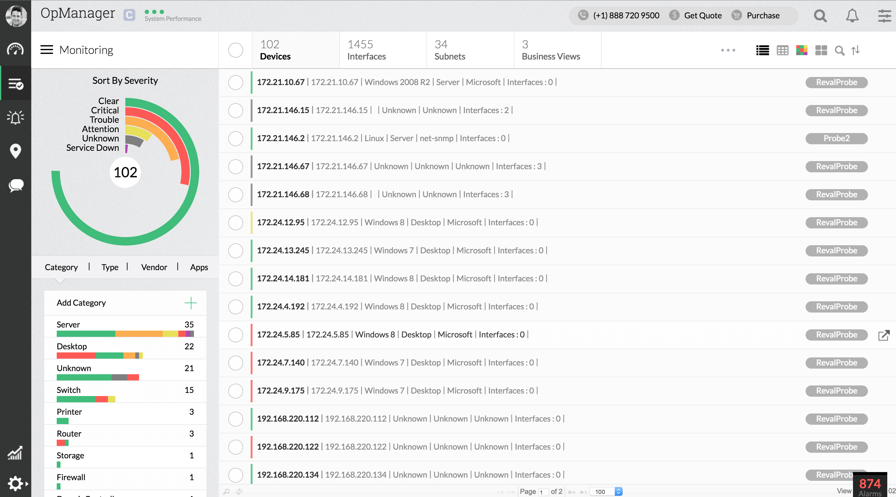Image resolution: width=896 pixels, height=497 pixels.
Task: Click the sort arrows icon in toolbar
Action: pos(855,50)
